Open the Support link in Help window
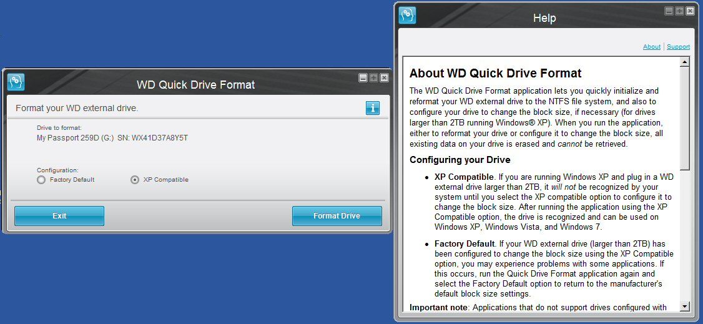The width and height of the screenshot is (703, 324). pyautogui.click(x=679, y=47)
